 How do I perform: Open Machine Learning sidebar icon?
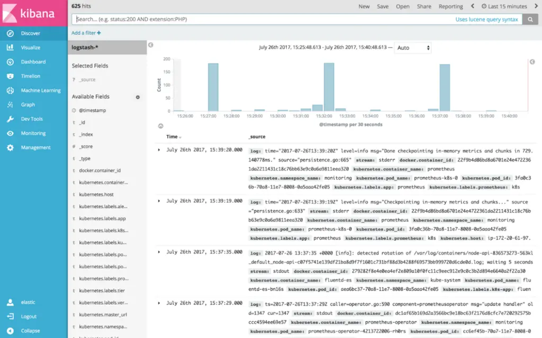pyautogui.click(x=10, y=90)
